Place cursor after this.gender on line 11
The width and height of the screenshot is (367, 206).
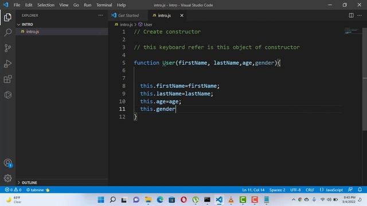pyautogui.click(x=175, y=109)
